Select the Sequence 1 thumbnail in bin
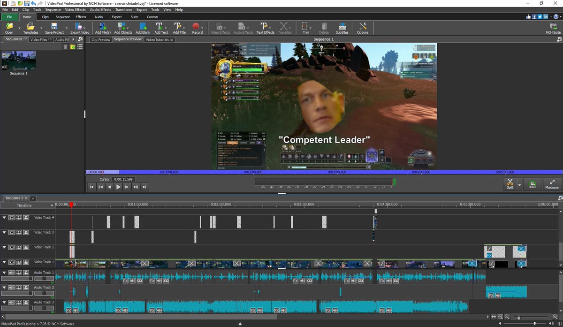The image size is (563, 327). pyautogui.click(x=19, y=61)
